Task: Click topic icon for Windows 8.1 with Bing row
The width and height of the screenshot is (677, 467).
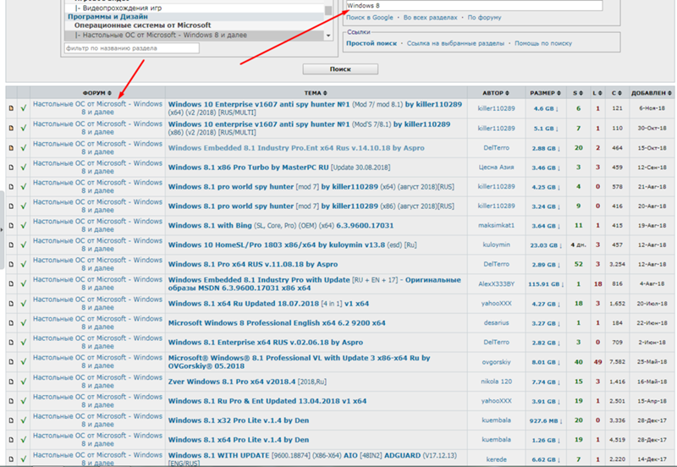Action: tap(11, 225)
